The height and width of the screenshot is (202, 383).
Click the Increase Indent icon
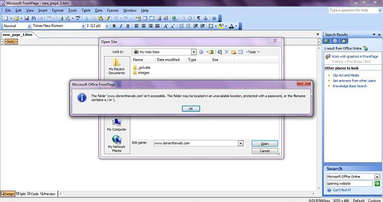tap(202, 26)
